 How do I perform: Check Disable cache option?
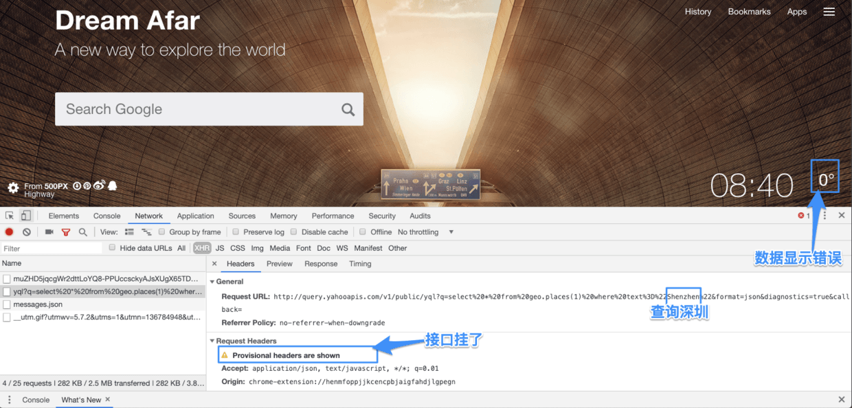click(x=294, y=232)
